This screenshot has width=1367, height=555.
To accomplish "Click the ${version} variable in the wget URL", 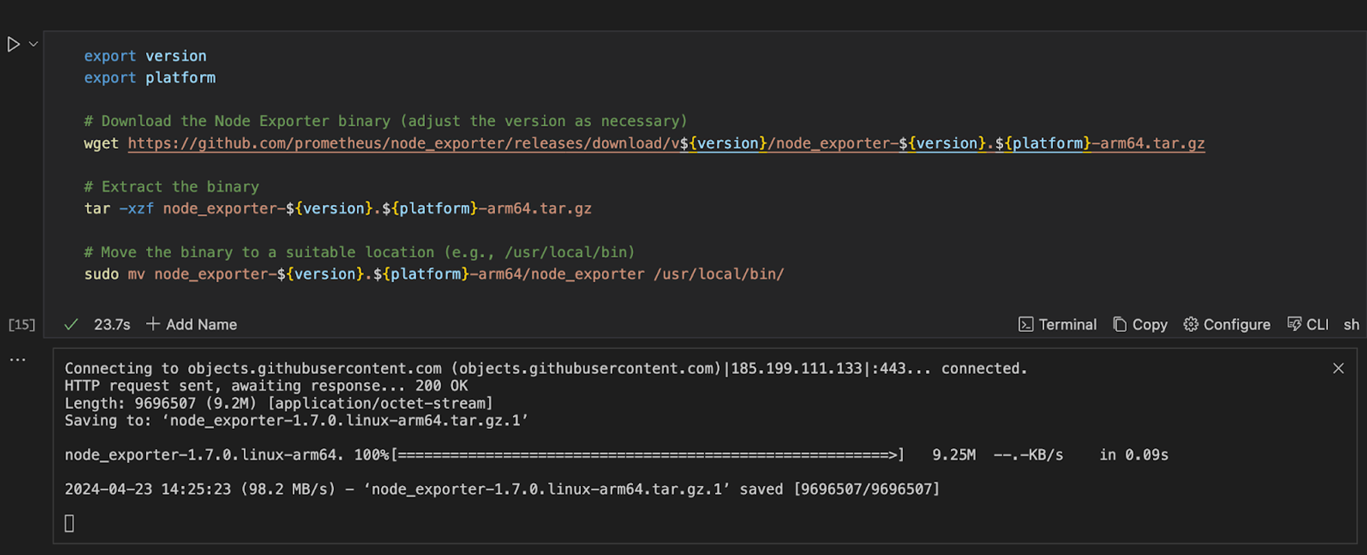I will tap(725, 143).
